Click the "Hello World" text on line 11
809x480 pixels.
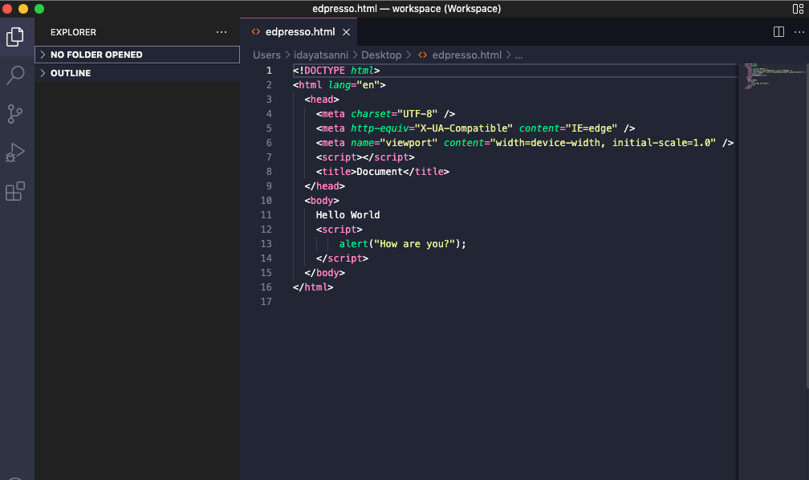pos(348,214)
